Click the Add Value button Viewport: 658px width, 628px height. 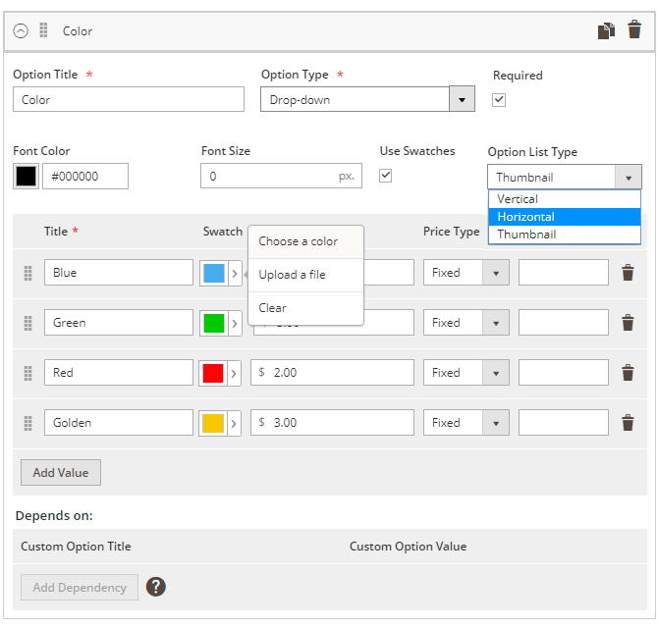point(61,472)
